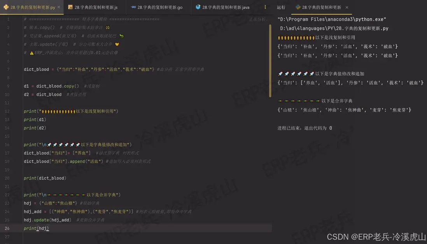Click the hdj_add list of tuples line
This screenshot has width=427, height=244.
pos(108,212)
